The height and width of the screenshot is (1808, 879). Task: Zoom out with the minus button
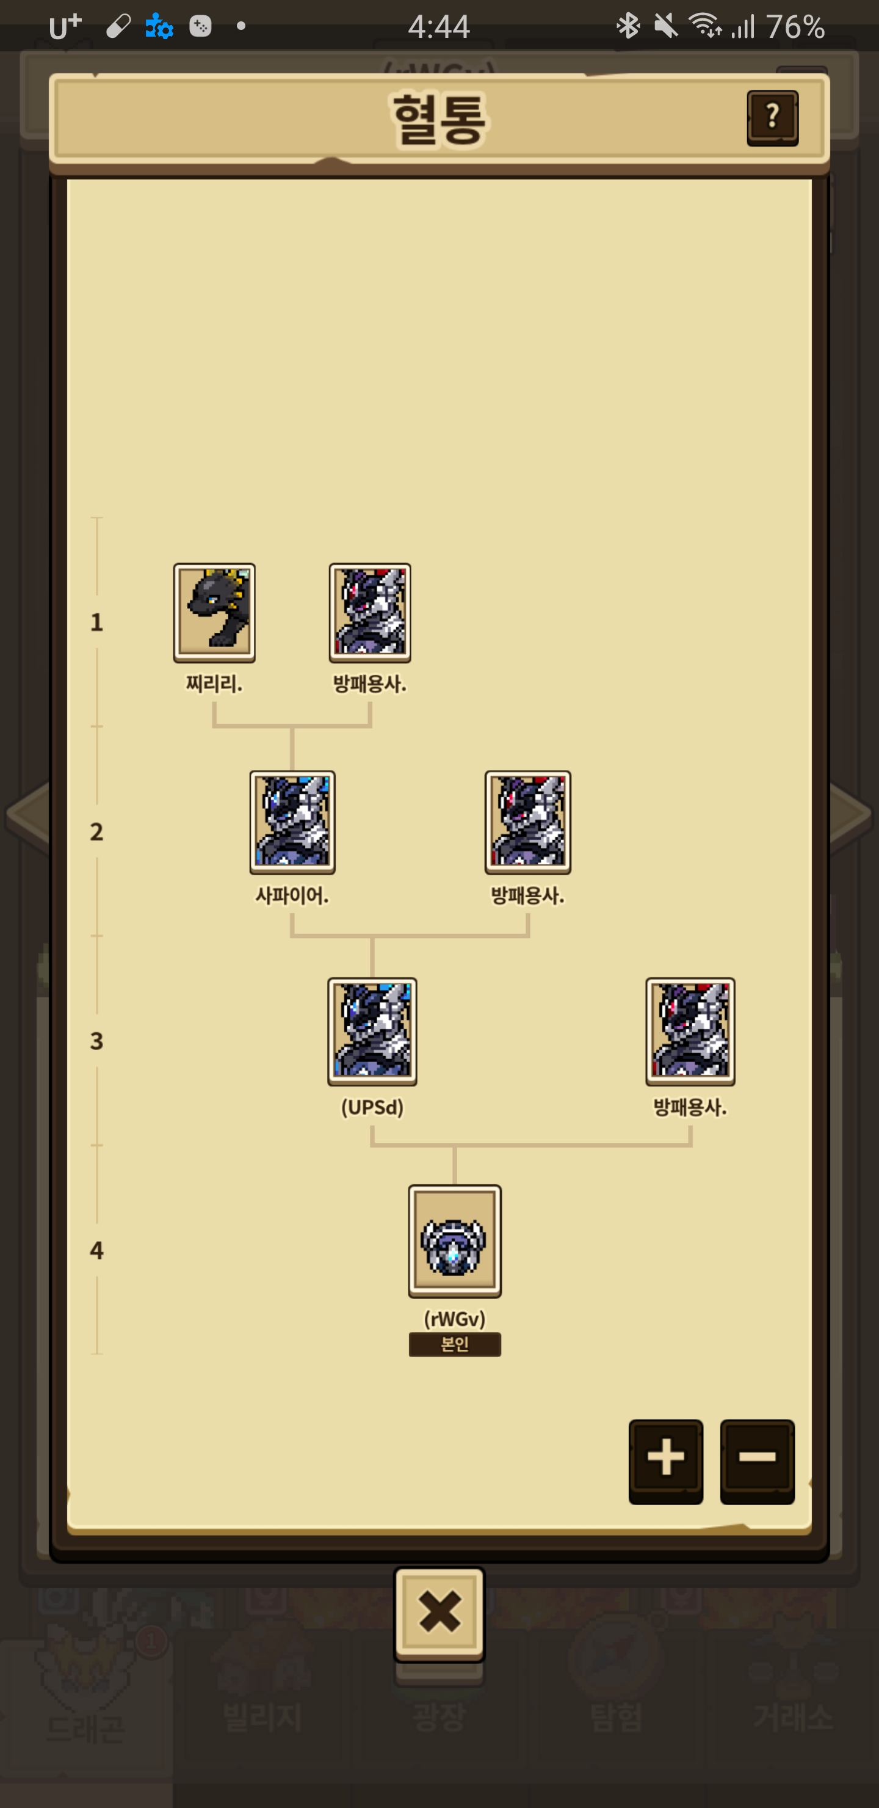coord(757,1460)
